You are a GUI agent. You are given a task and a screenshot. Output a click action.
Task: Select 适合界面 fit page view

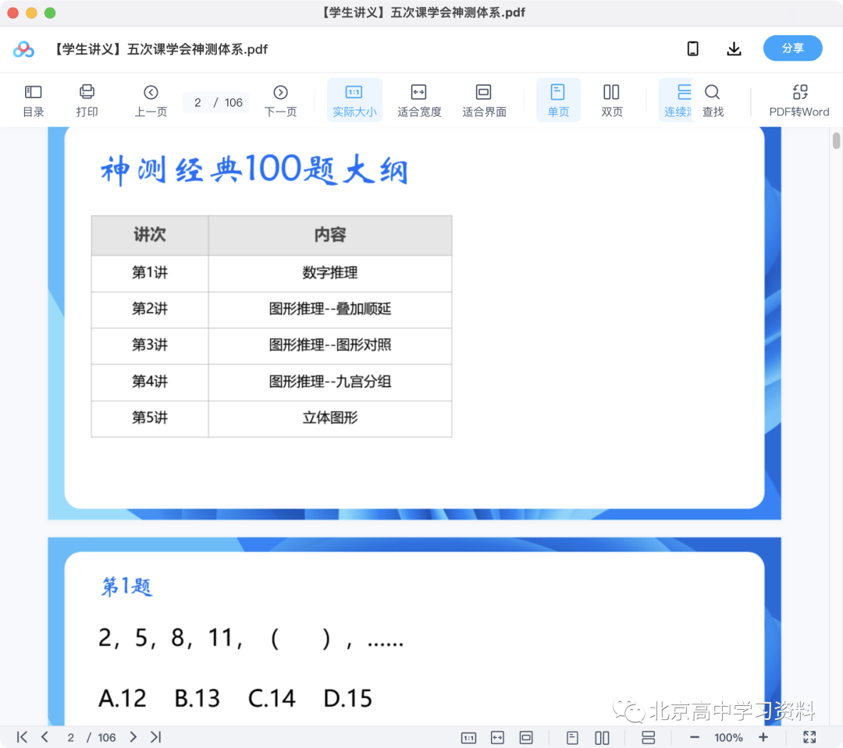click(484, 101)
